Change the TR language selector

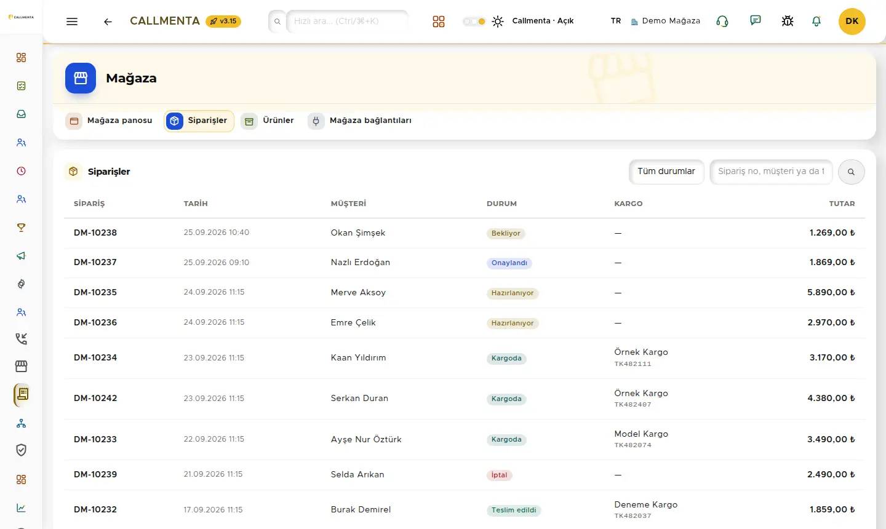(616, 21)
